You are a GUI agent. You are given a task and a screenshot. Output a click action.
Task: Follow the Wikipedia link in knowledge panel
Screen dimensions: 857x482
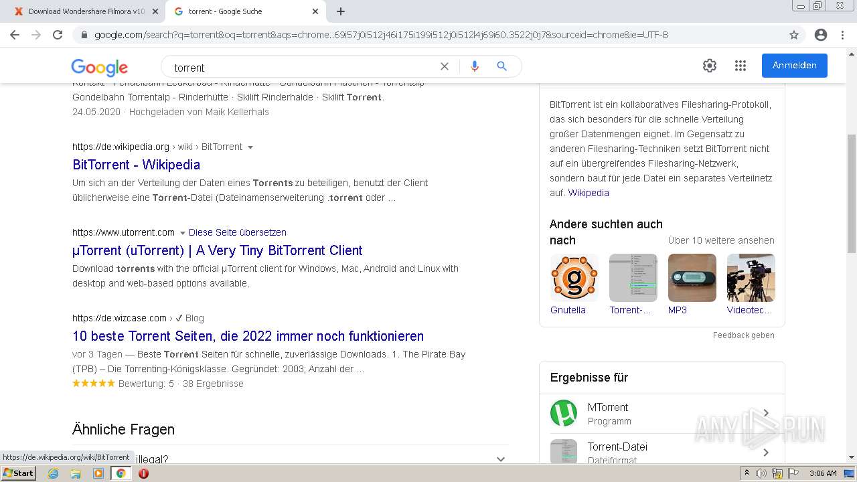(589, 193)
